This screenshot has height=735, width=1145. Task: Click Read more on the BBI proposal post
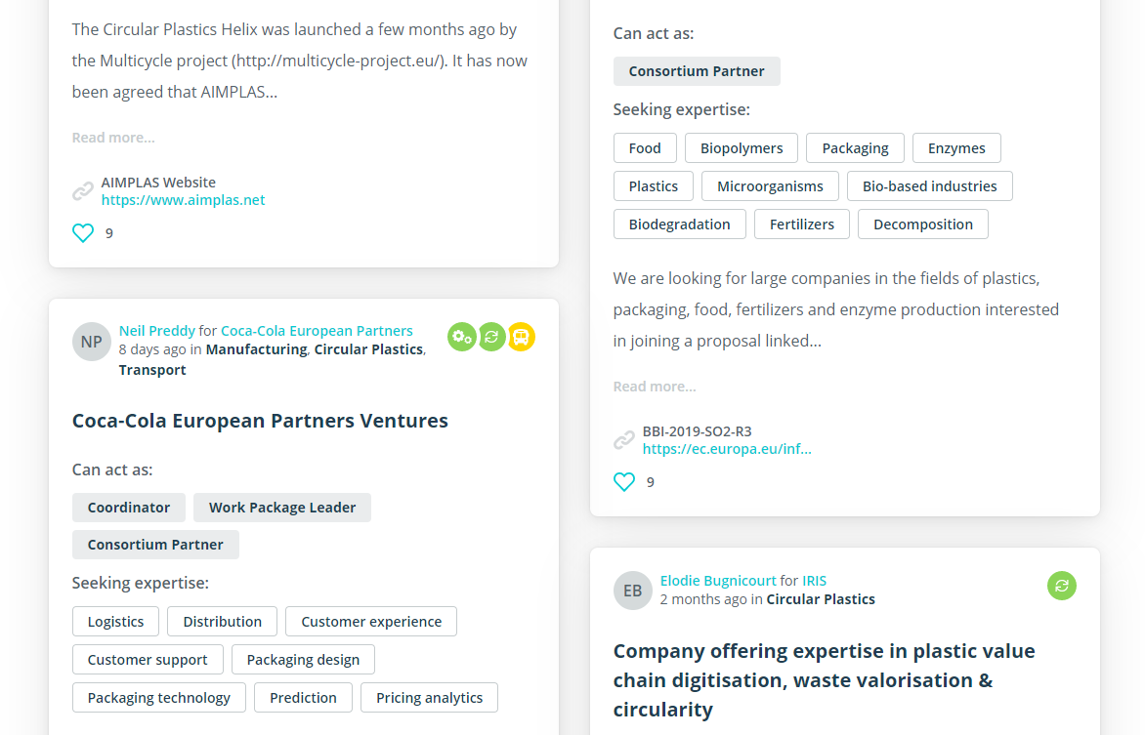click(655, 387)
